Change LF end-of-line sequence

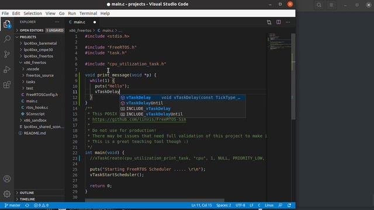251,205
